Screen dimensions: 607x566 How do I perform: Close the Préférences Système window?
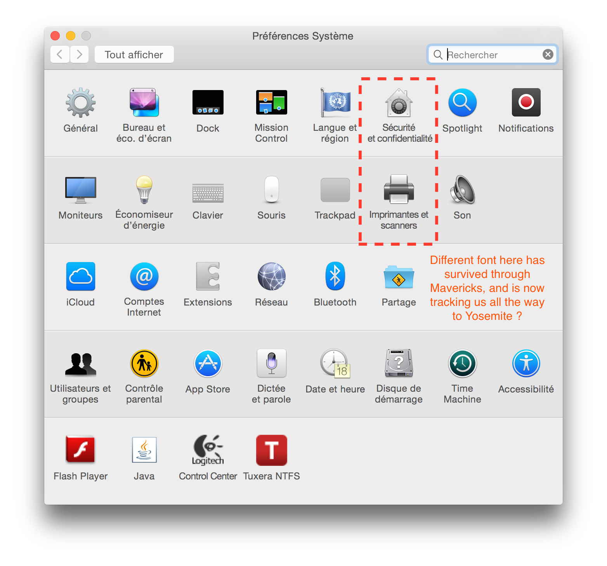point(55,36)
